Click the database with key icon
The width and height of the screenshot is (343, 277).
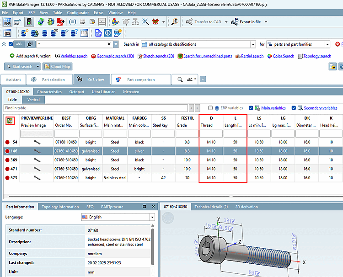(25, 33)
